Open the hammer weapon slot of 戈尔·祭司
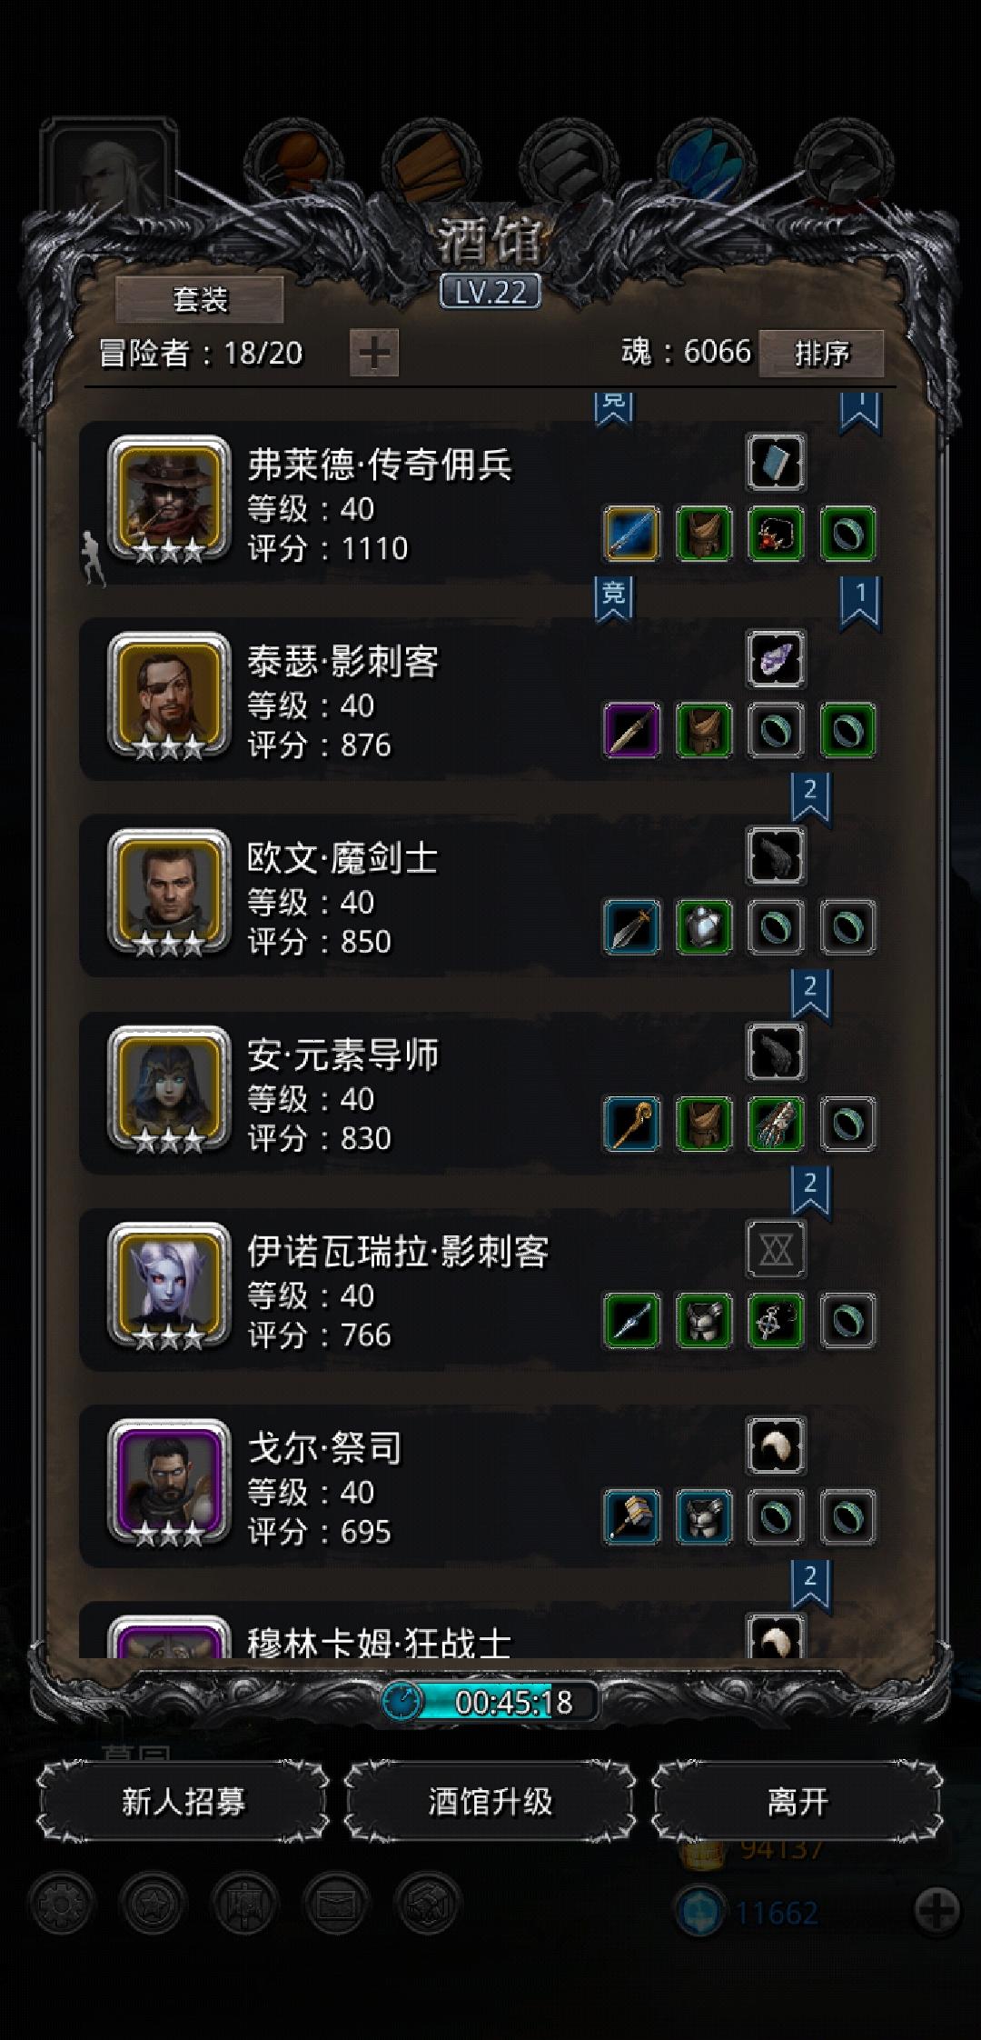The height and width of the screenshot is (2040, 981). point(632,1517)
